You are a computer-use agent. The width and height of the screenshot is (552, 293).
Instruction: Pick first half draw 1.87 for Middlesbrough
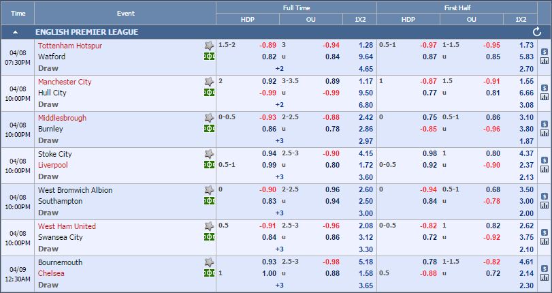[x=527, y=141]
